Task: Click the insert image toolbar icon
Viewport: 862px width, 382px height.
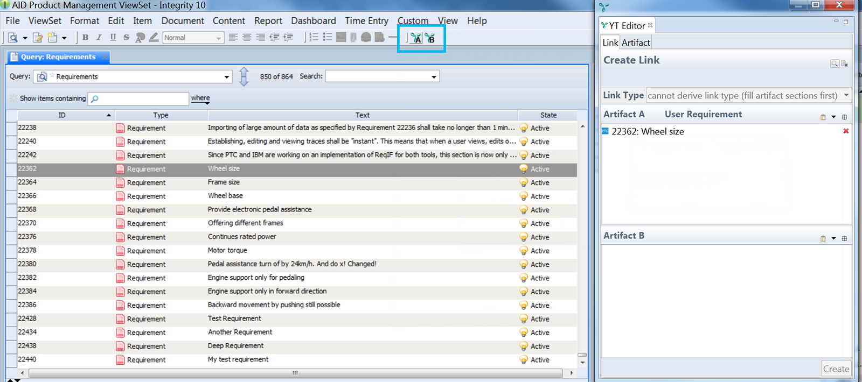Action: tap(341, 38)
